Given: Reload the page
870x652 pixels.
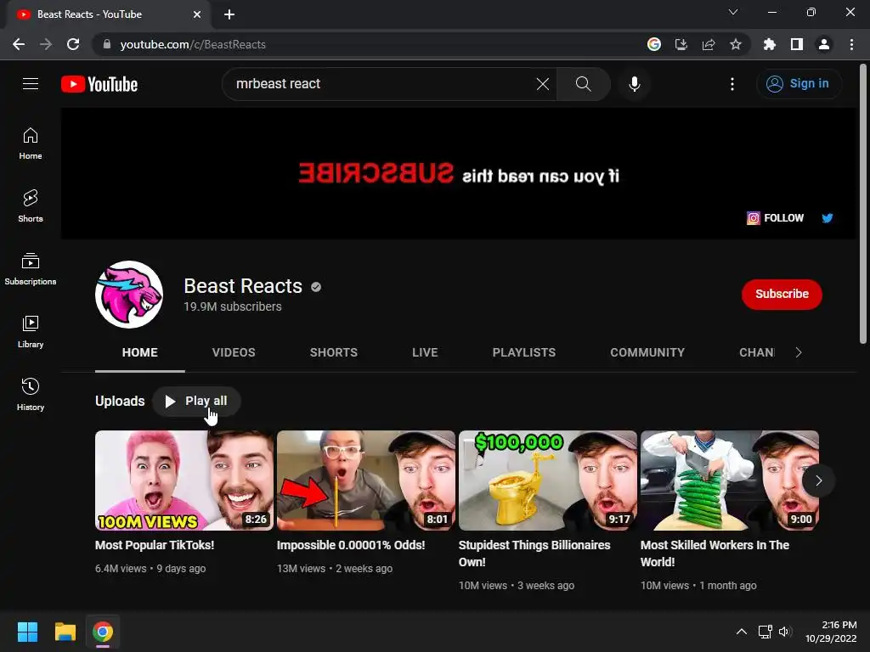Looking at the screenshot, I should pyautogui.click(x=73, y=44).
